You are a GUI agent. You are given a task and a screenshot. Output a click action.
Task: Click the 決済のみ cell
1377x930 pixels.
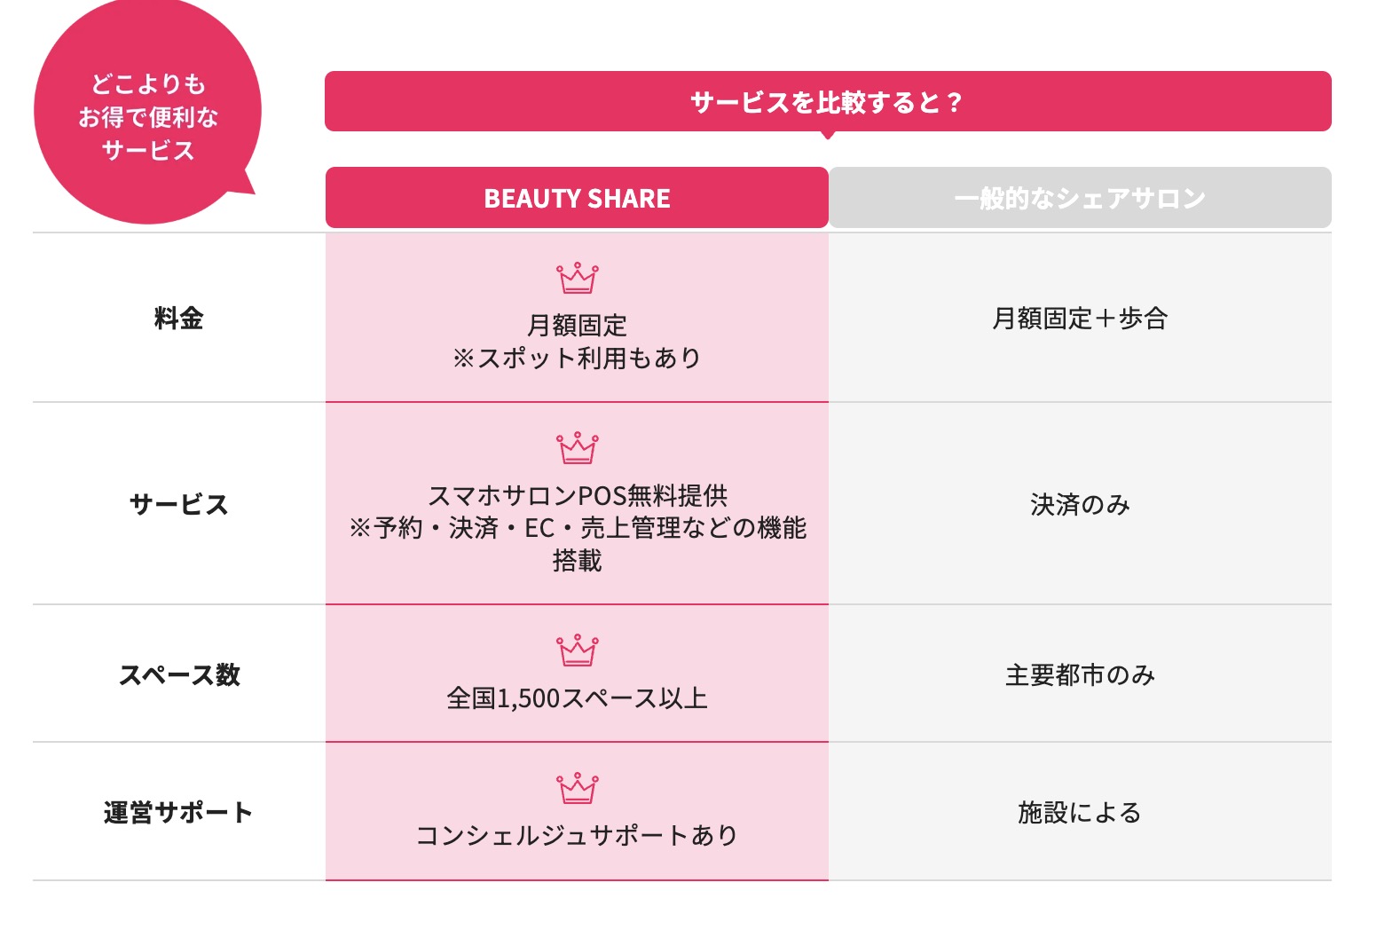(x=1080, y=504)
